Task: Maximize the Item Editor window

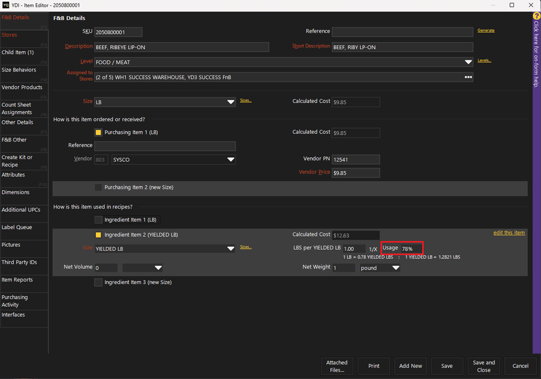Action: (512, 5)
